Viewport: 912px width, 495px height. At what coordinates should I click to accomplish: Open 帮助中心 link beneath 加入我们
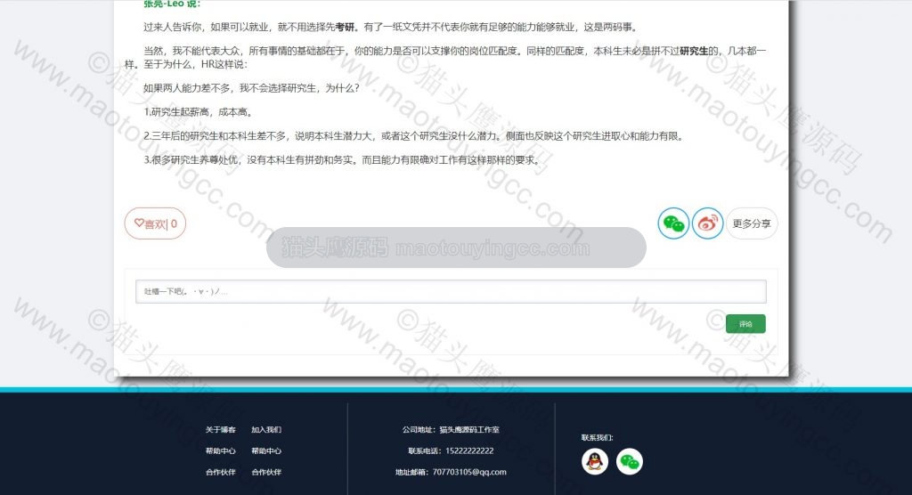[266, 450]
